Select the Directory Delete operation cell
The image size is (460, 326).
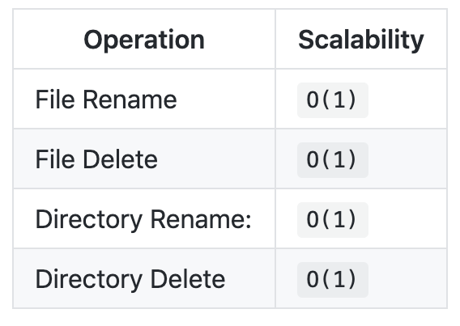[x=144, y=279]
